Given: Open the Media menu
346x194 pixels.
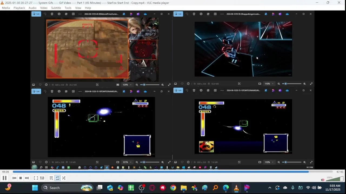Looking at the screenshot, I should [x=6, y=8].
